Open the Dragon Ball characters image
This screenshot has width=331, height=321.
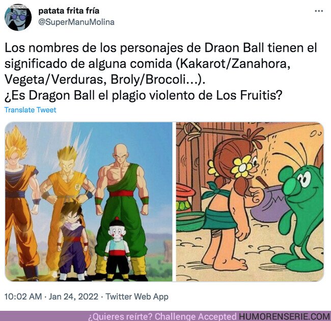[89, 201]
